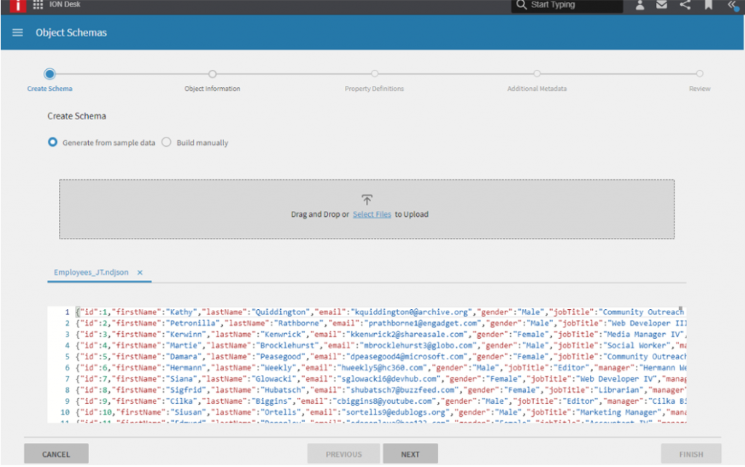Switch to Employees_JT.ndjson tab
The height and width of the screenshot is (467, 745).
tap(91, 272)
